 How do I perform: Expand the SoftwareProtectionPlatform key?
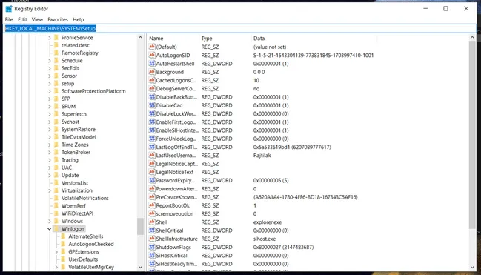tap(50, 91)
